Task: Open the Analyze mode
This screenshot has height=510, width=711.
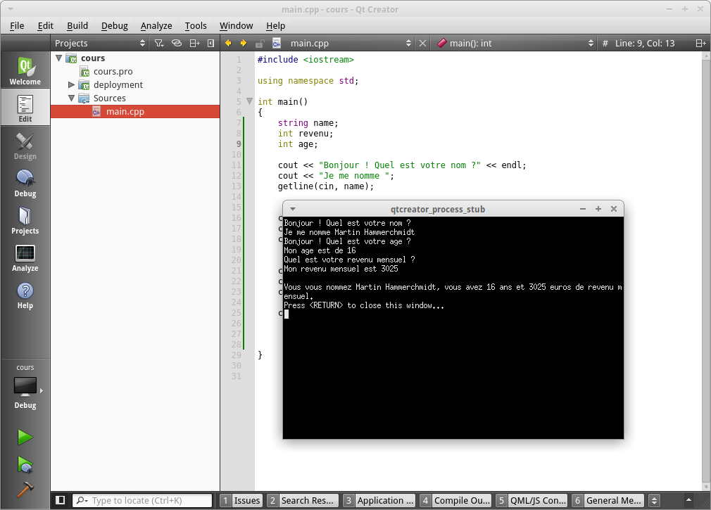Action: (x=25, y=257)
